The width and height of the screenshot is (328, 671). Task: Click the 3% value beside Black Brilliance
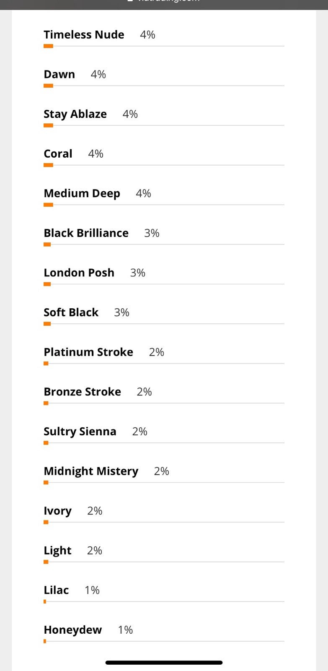coord(152,233)
